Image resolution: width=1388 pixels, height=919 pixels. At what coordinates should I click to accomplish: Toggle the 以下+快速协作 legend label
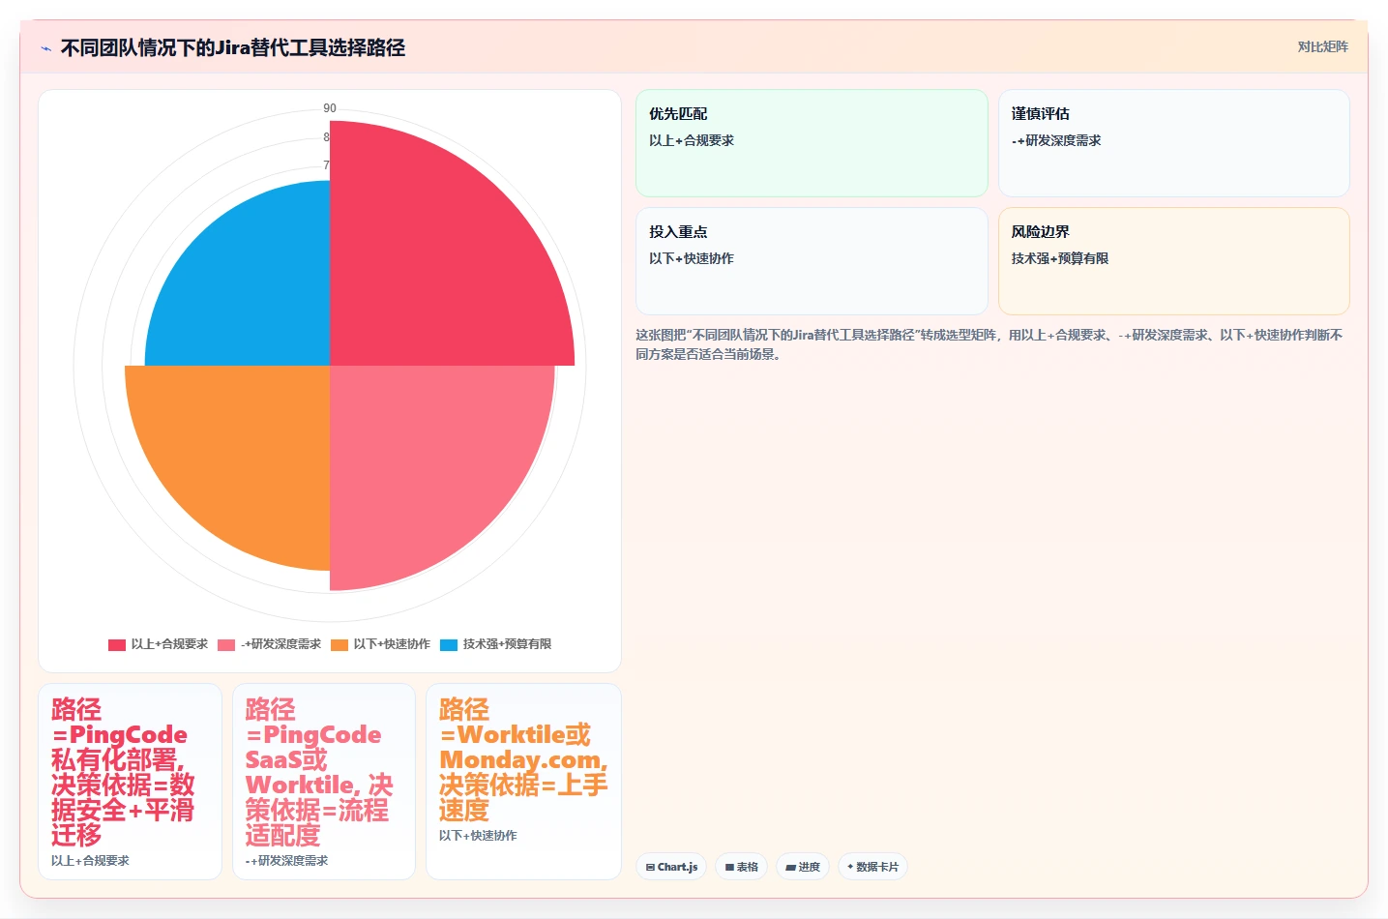(392, 644)
